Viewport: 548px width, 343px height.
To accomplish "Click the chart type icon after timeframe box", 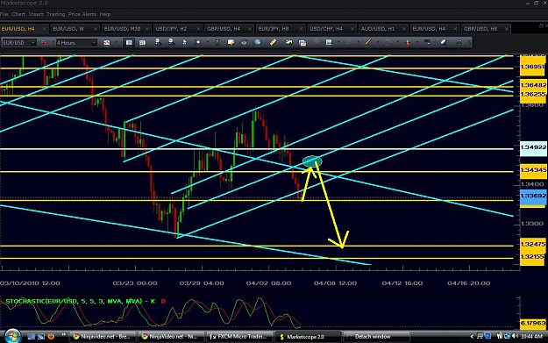I will pyautogui.click(x=107, y=43).
